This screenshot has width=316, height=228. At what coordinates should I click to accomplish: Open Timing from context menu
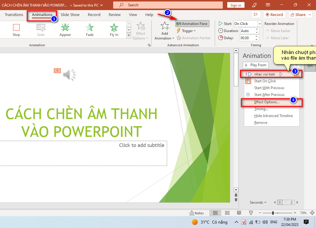272,109
